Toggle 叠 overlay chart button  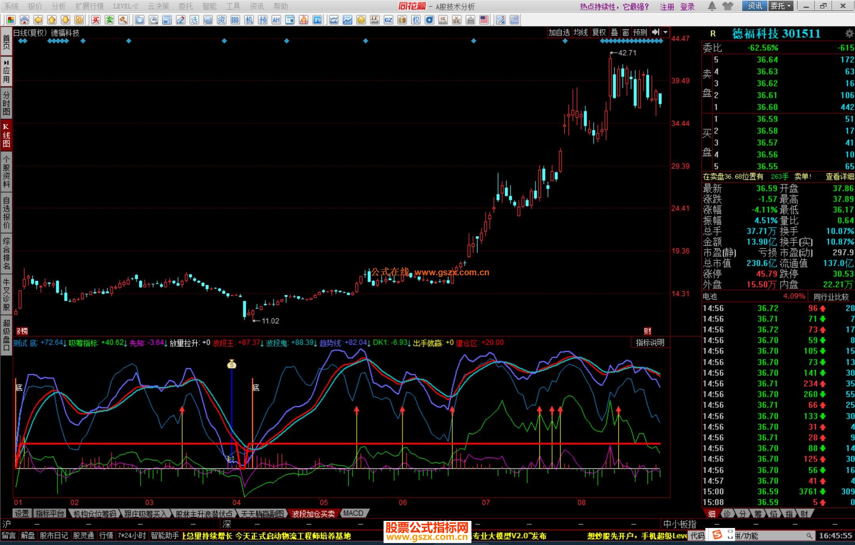(x=614, y=32)
